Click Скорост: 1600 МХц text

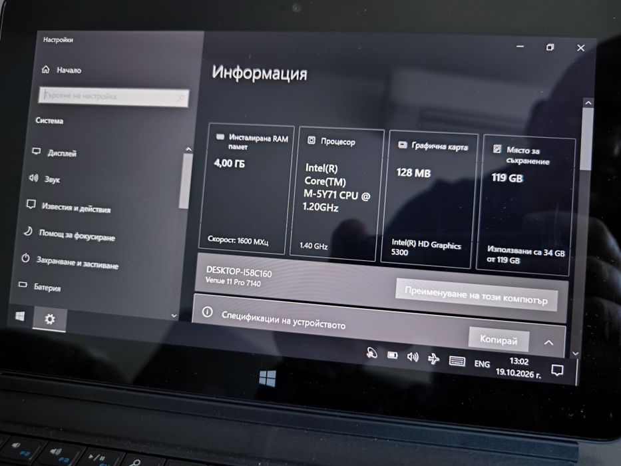coord(238,240)
